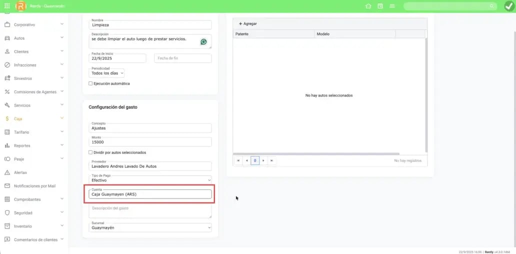Open the calendar icon in top bar
The width and height of the screenshot is (516, 254).
(x=380, y=6)
